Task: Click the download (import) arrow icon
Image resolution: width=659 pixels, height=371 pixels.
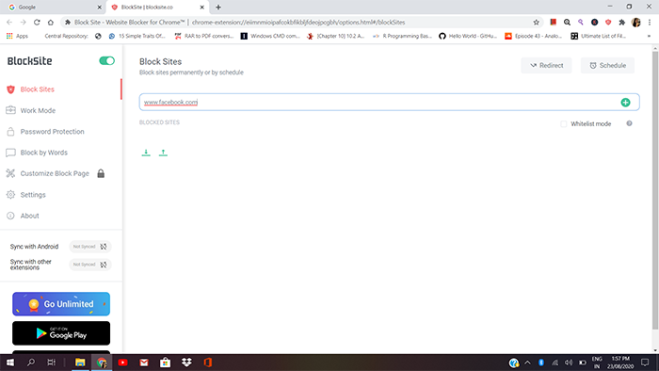Action: (146, 153)
